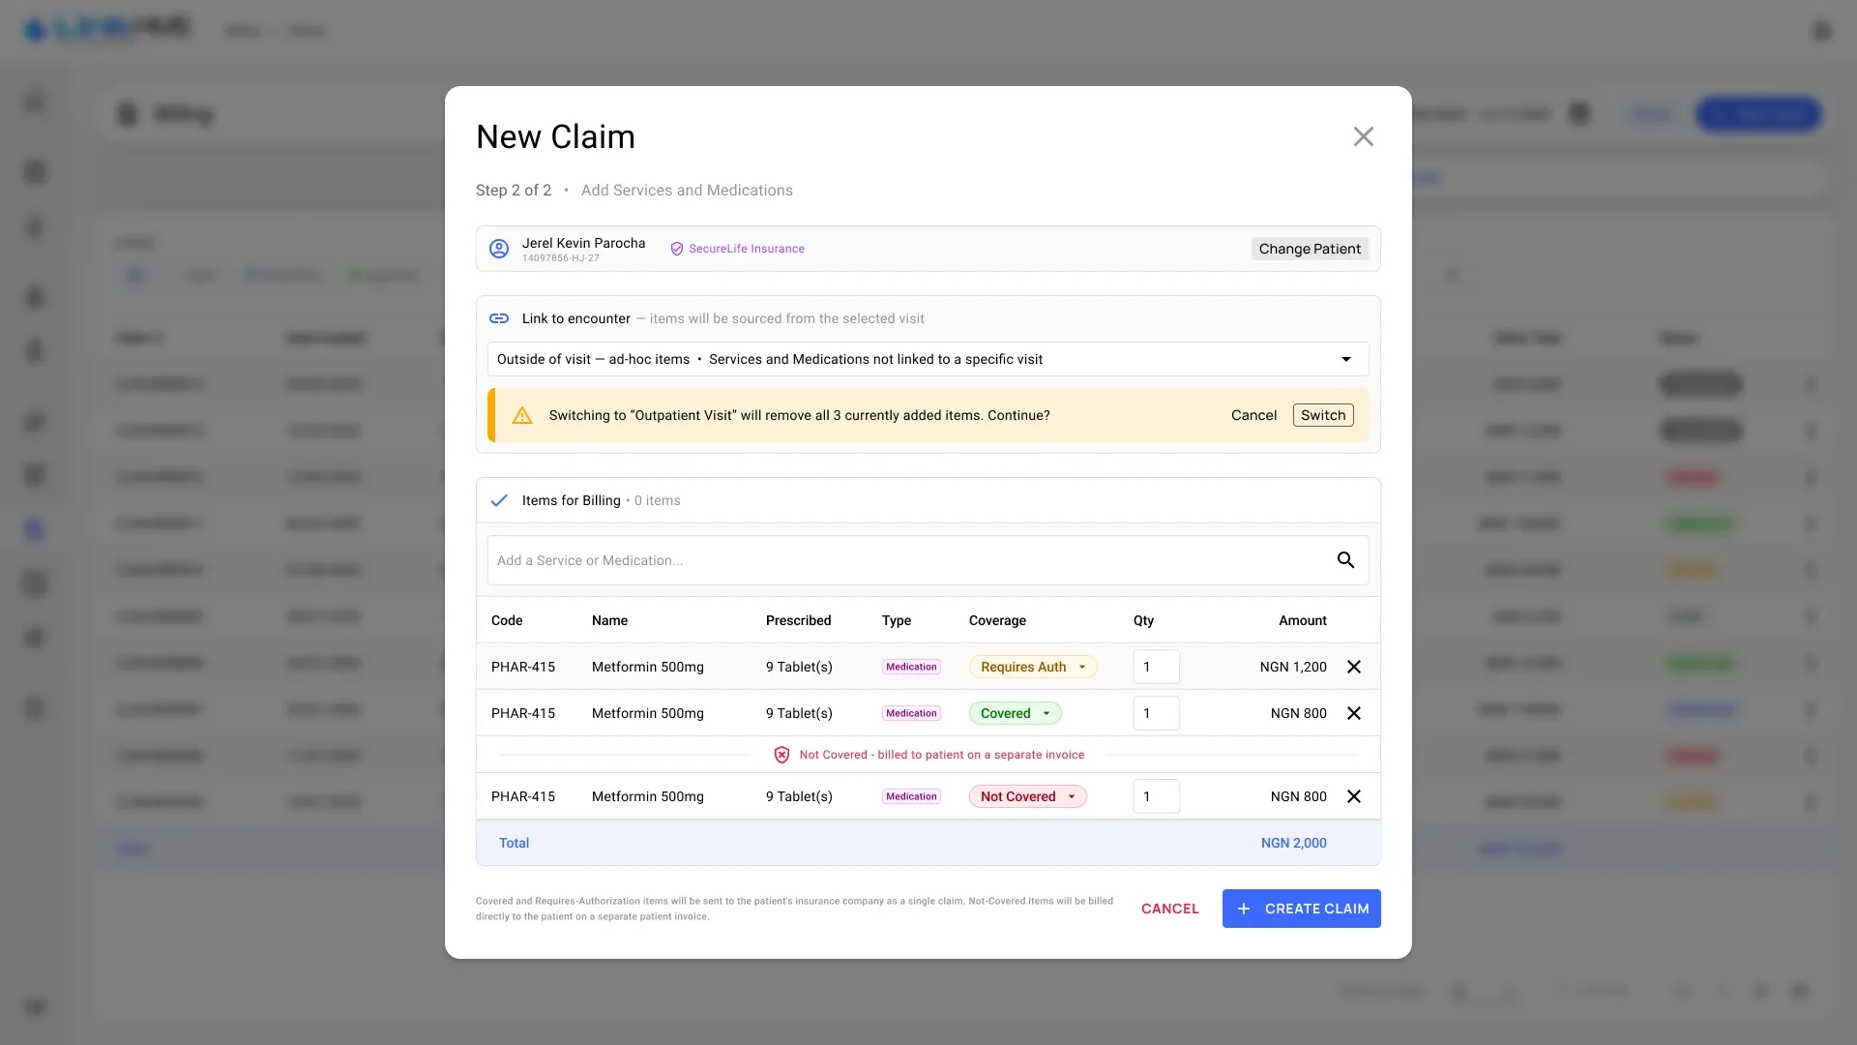Click the NGN 2,000 total amount

tap(1293, 843)
